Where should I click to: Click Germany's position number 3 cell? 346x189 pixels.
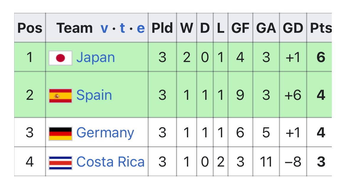point(30,133)
